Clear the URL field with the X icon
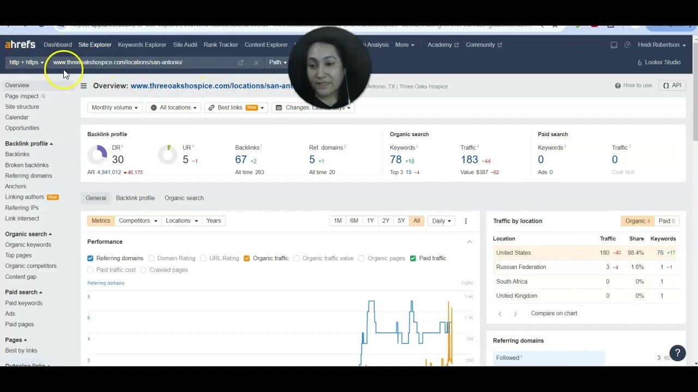Image resolution: width=698 pixels, height=392 pixels. point(256,63)
